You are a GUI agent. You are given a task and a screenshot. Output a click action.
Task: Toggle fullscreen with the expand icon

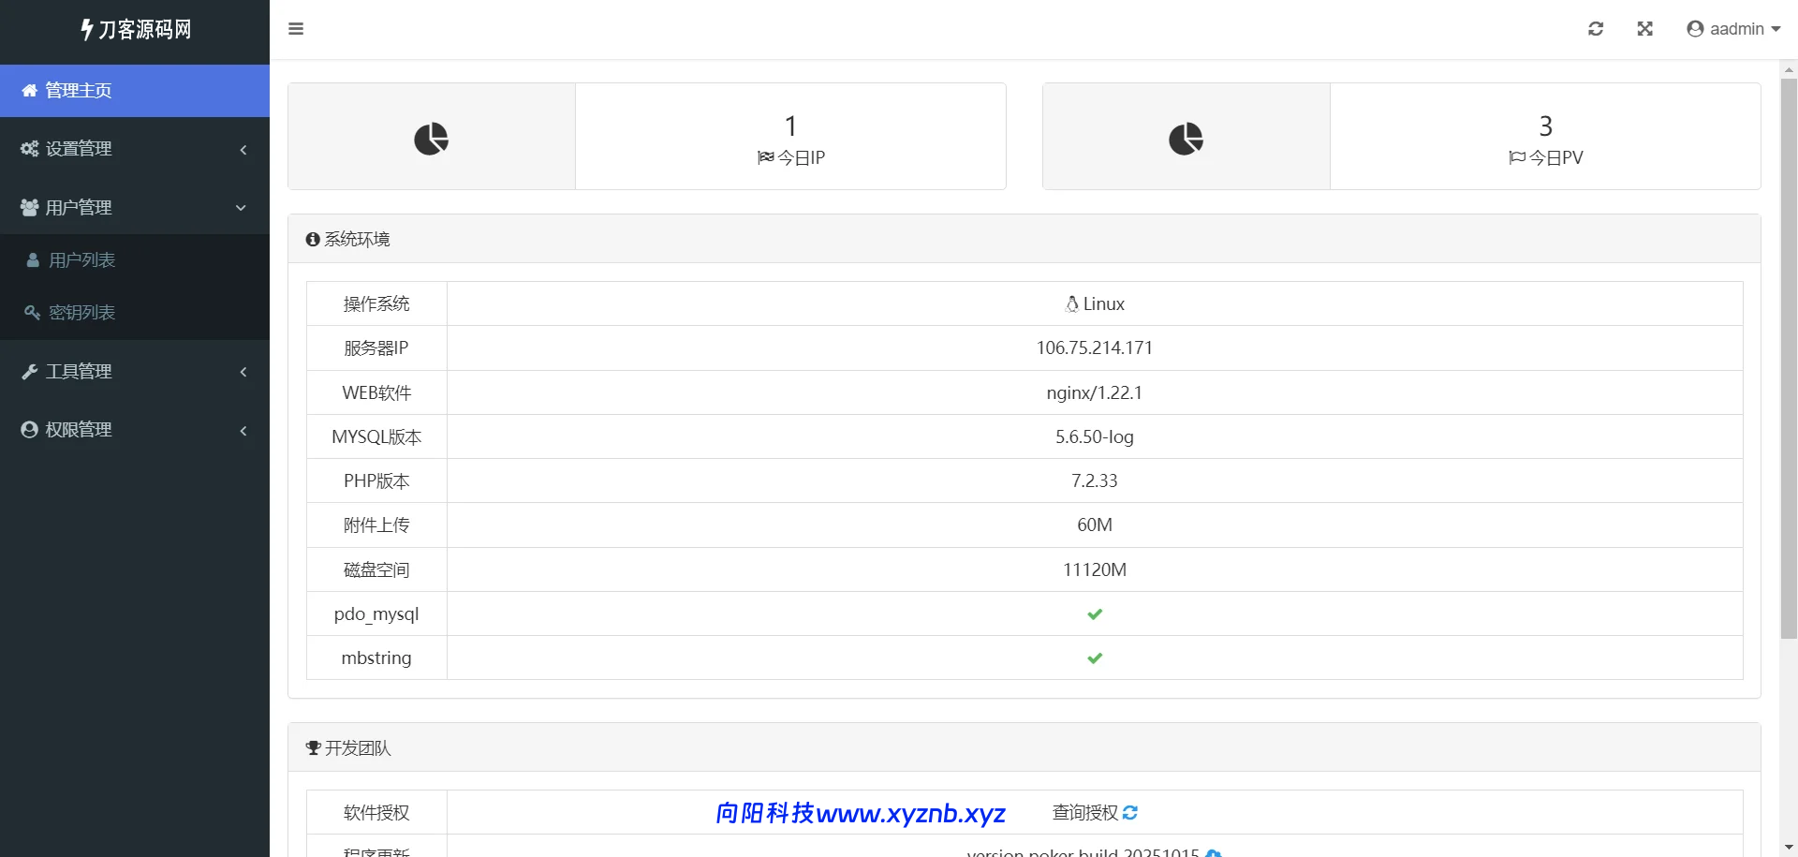[x=1644, y=29]
